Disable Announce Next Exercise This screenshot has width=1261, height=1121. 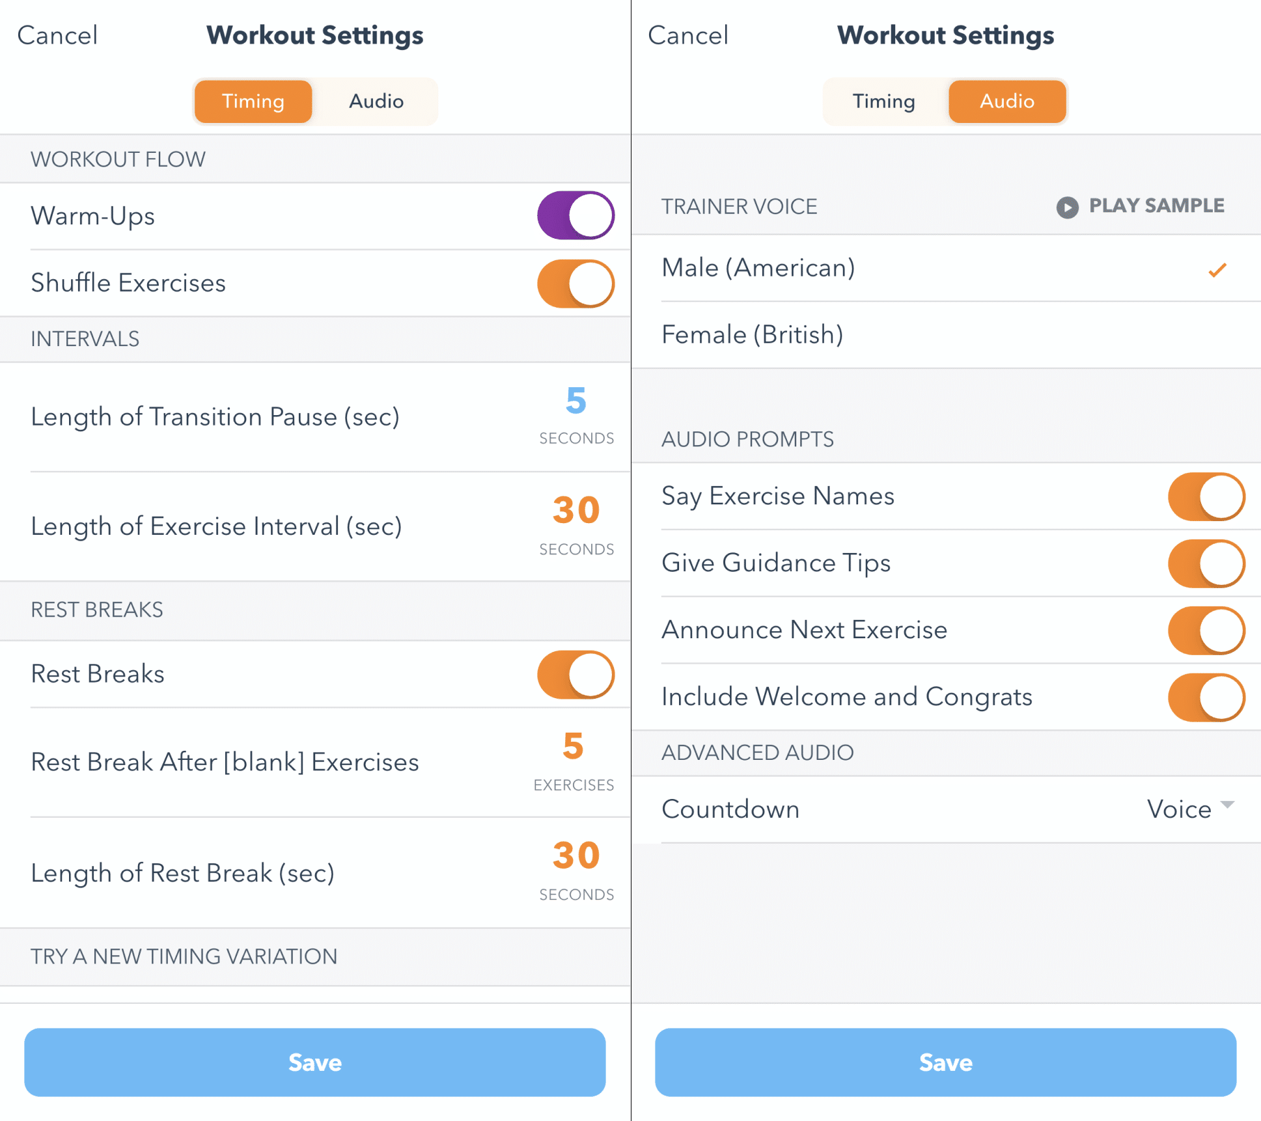[1207, 630]
